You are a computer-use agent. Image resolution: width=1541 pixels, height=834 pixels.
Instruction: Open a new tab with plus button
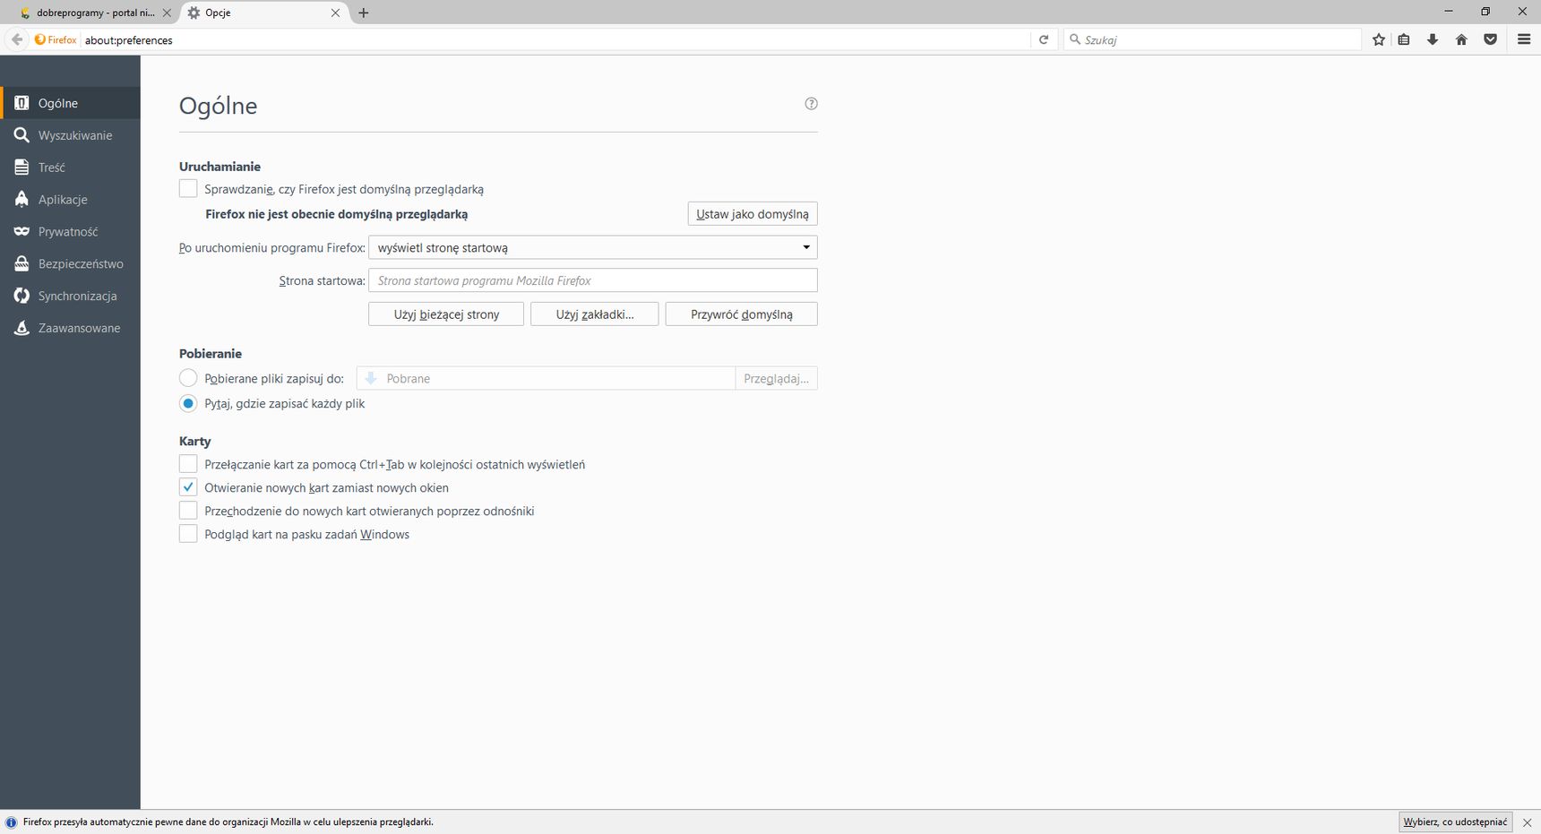[364, 13]
